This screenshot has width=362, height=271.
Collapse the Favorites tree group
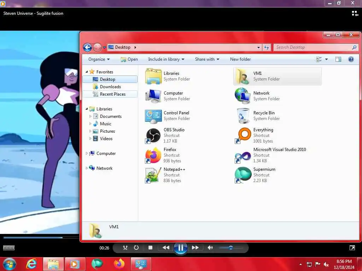pyautogui.click(x=87, y=72)
